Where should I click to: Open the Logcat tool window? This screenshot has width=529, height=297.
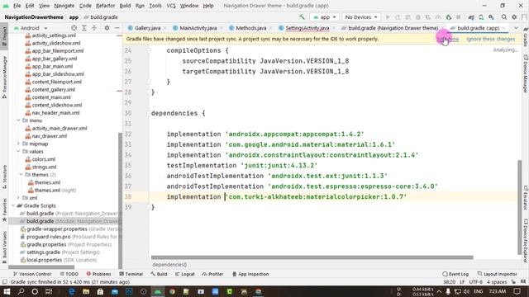[x=185, y=274]
